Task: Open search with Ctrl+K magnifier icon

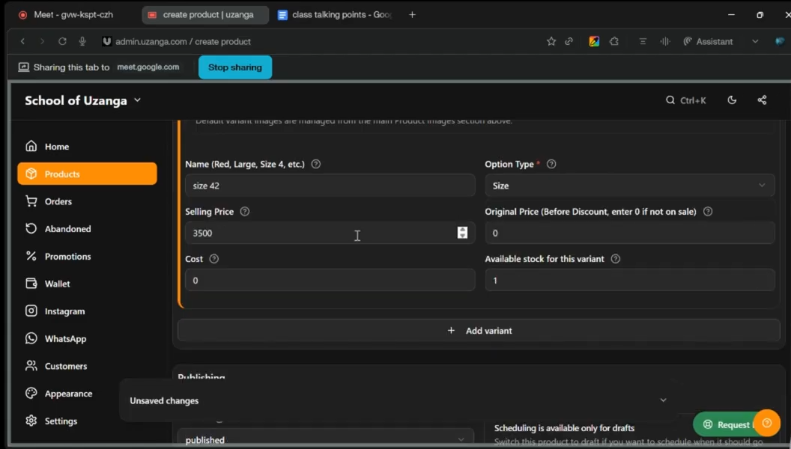Action: pos(670,100)
